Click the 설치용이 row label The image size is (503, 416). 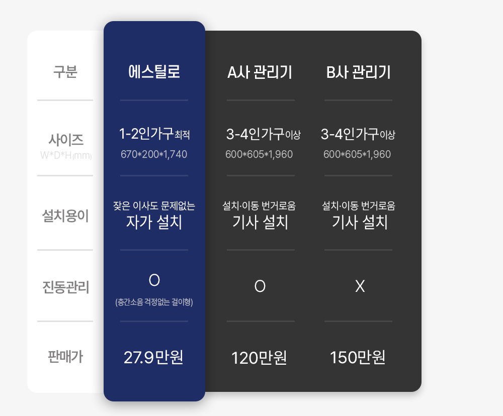click(65, 216)
